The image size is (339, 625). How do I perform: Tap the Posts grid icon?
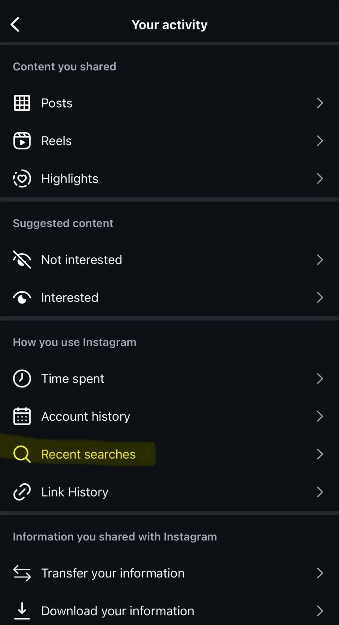tap(22, 103)
